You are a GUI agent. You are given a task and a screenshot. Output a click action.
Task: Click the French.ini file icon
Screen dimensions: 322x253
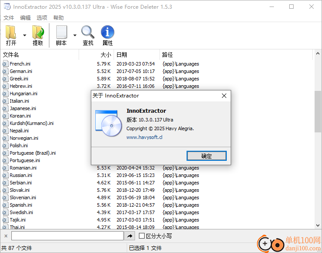[x=5, y=64]
